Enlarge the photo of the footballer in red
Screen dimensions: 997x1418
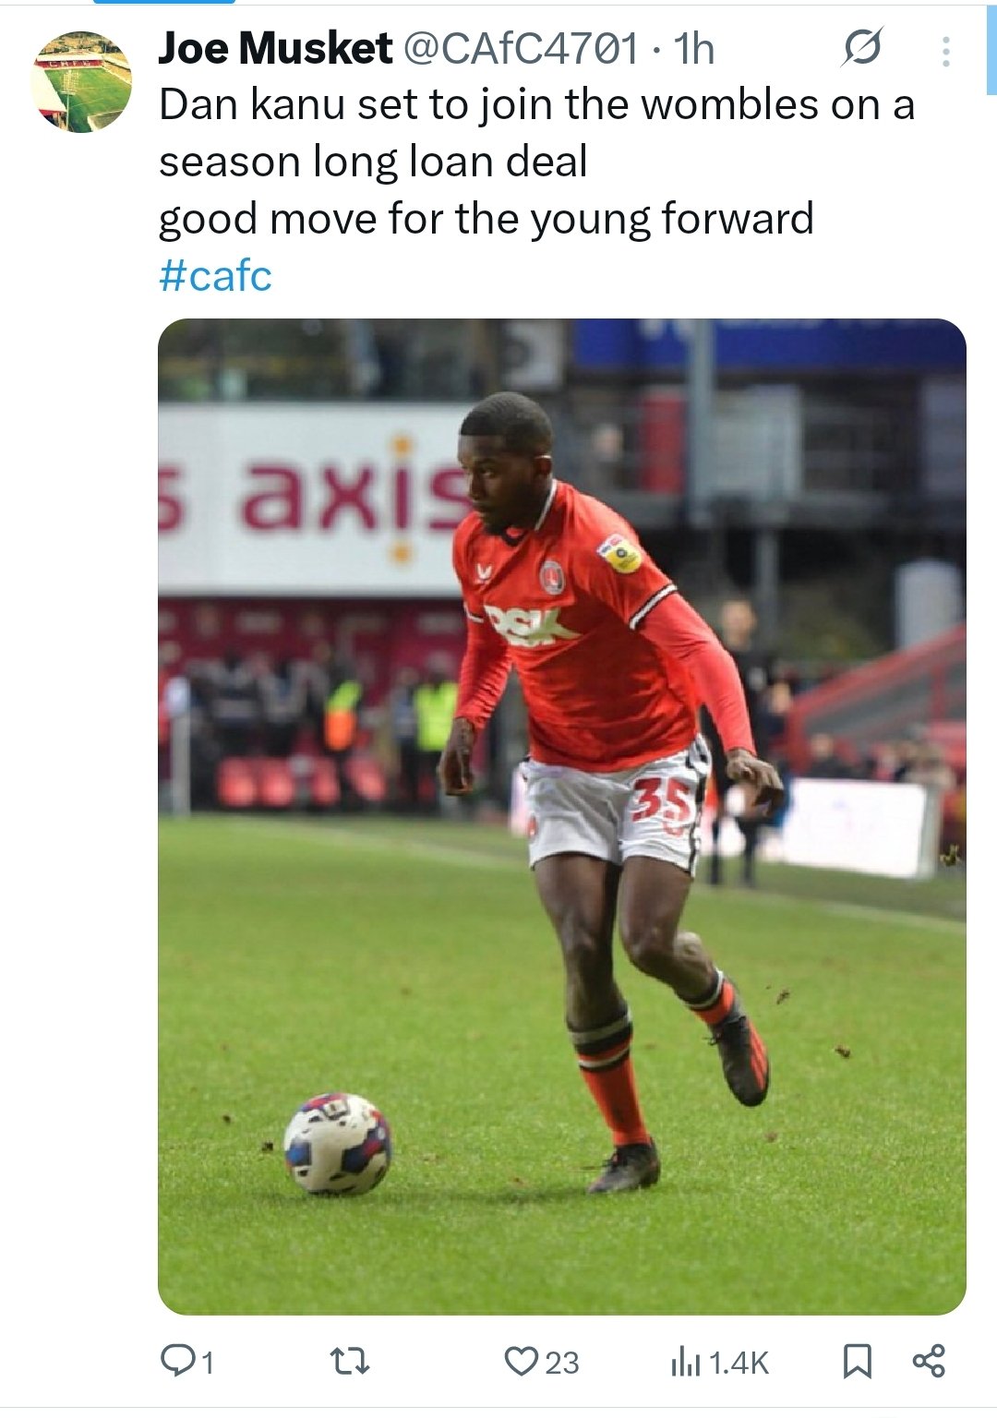(x=562, y=817)
